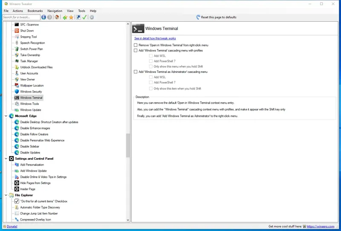Check Add 'Windows Terminal' cascading menu with profiles
Image resolution: width=341 pixels, height=231 pixels.
pos(136,50)
